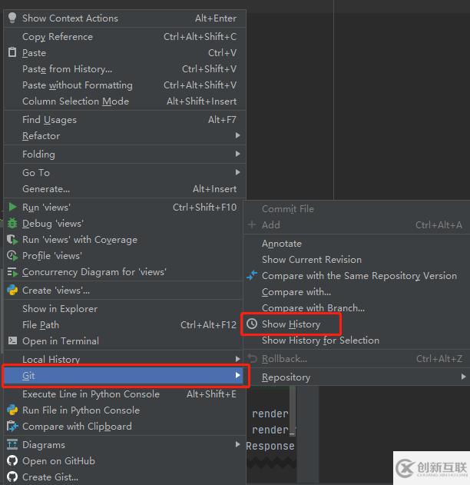Viewport: 470px width, 485px height.
Task: Choose Show Current Revision
Action: [x=357, y=260]
